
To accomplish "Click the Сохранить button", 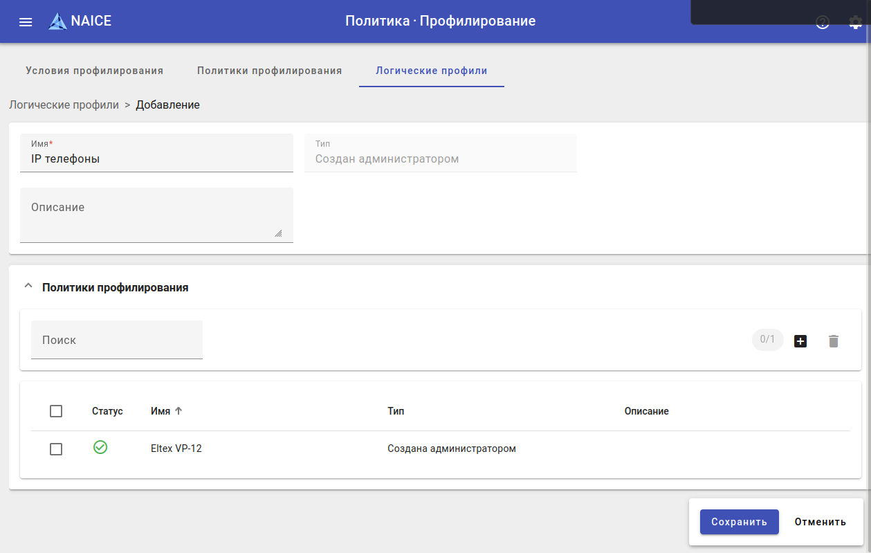I will 740,522.
